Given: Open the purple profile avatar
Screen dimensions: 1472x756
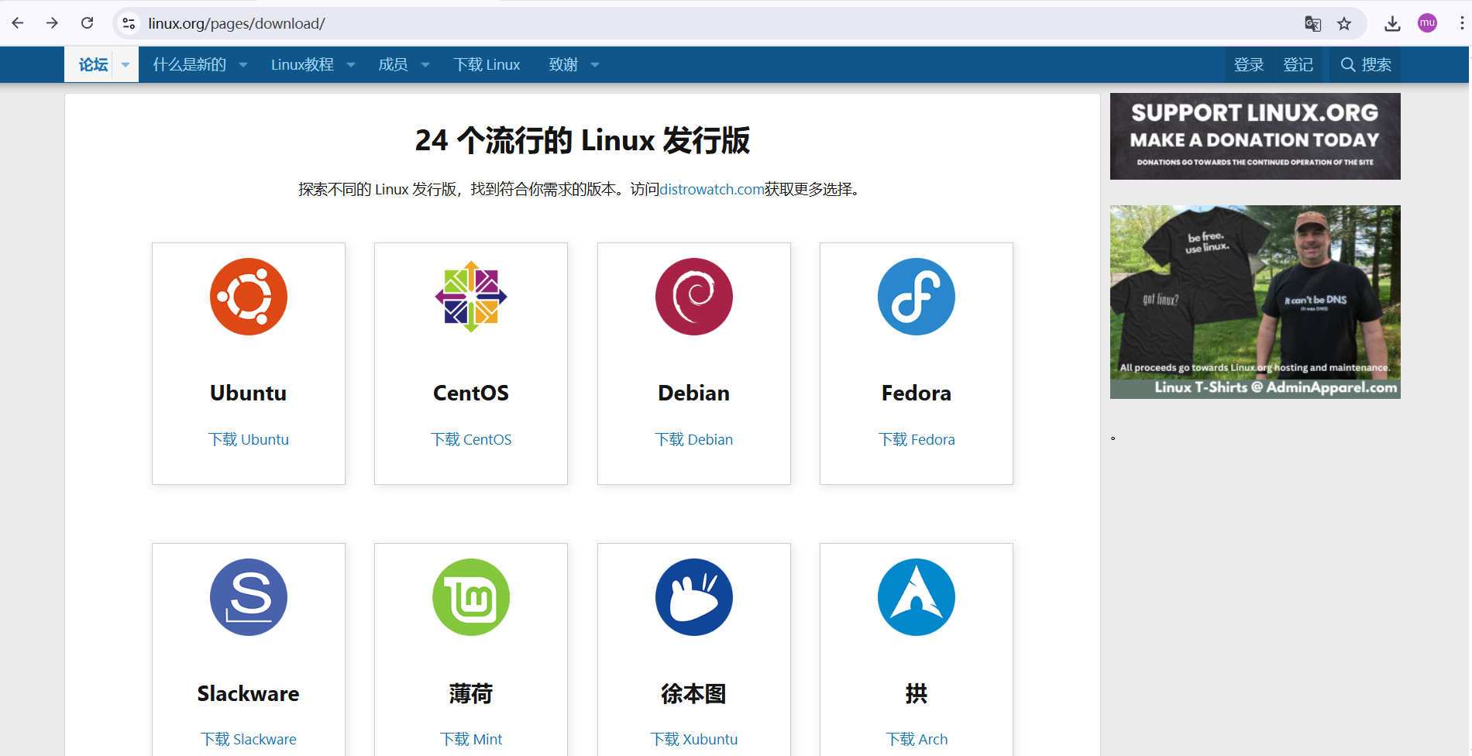Looking at the screenshot, I should click(x=1427, y=23).
